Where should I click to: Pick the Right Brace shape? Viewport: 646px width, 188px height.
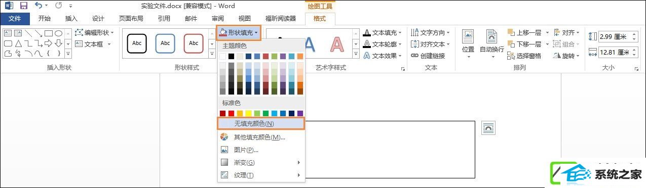coord(59,54)
